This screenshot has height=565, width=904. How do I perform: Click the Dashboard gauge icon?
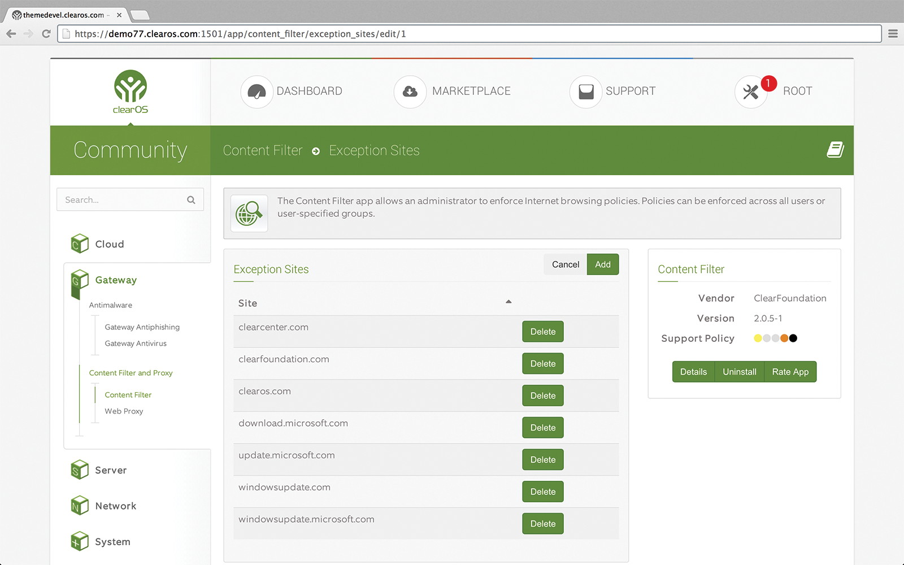coord(257,92)
